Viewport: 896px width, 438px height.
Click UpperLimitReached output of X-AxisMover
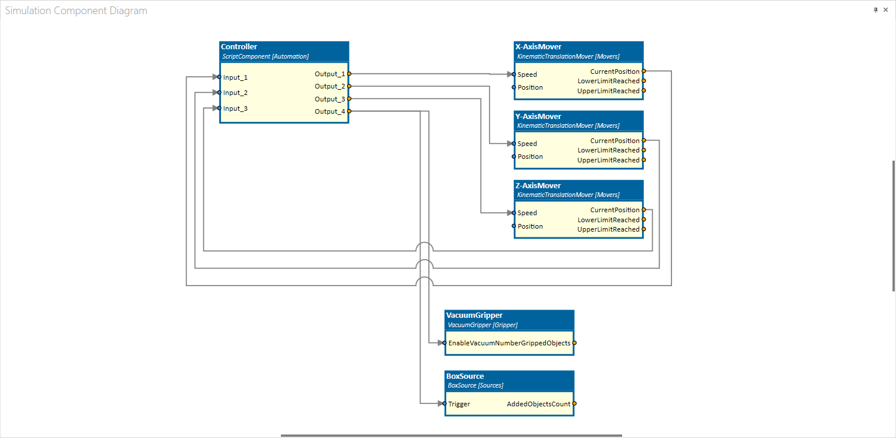click(x=644, y=91)
